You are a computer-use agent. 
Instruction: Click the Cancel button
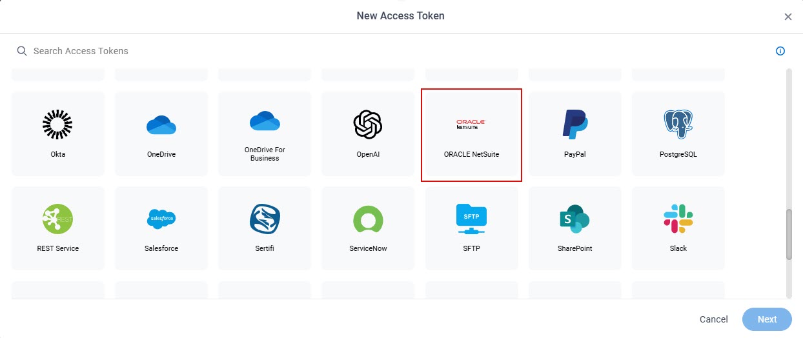point(714,319)
